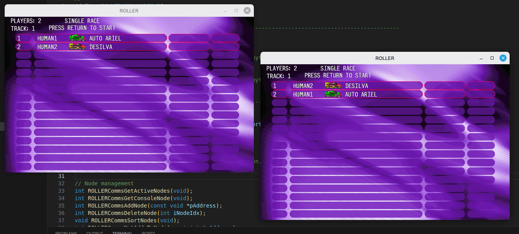
Task: Click the green Auto Ariel car icon in left ROLLER window
Action: click(x=77, y=38)
